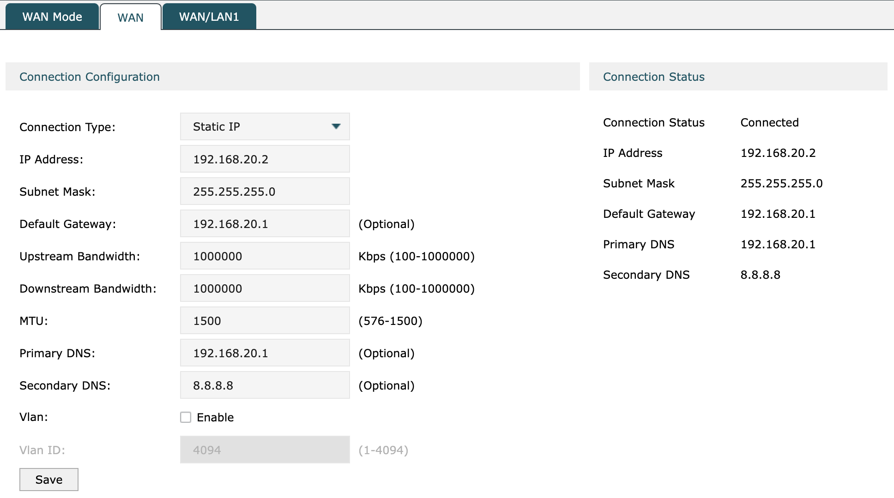Click the Secondary DNS field
The width and height of the screenshot is (894, 498).
click(265, 385)
